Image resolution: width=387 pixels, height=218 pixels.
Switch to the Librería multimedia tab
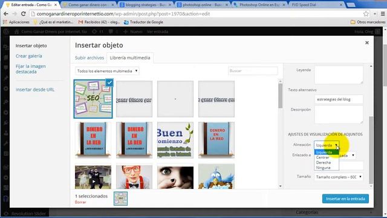[x=130, y=58]
